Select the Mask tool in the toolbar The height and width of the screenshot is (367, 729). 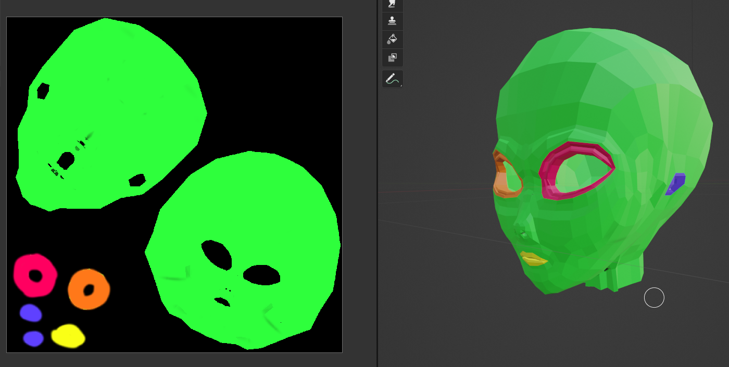(392, 57)
